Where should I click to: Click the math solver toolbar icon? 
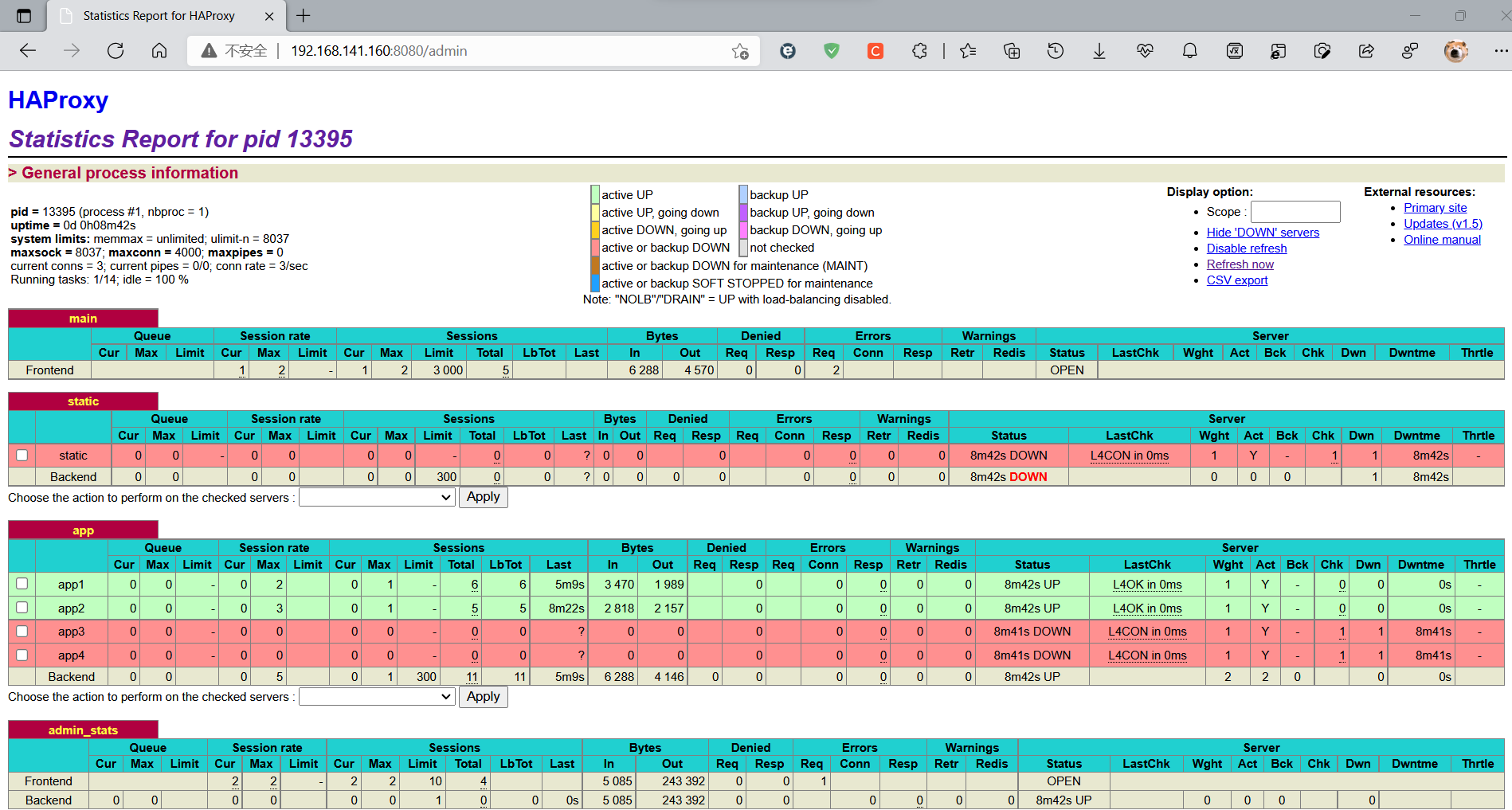click(x=1234, y=51)
